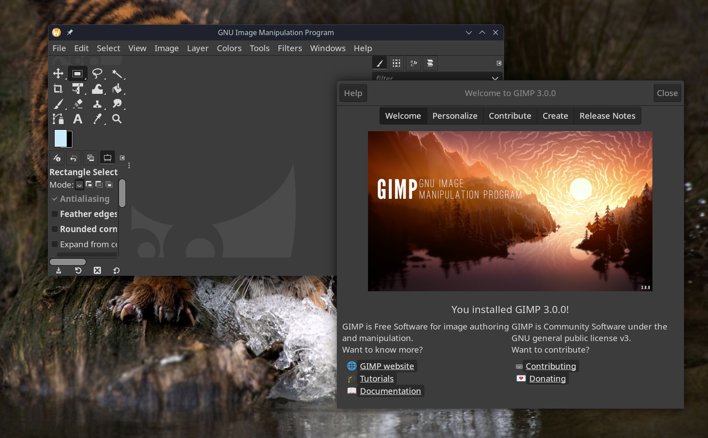Open the Documentation link

coord(390,391)
